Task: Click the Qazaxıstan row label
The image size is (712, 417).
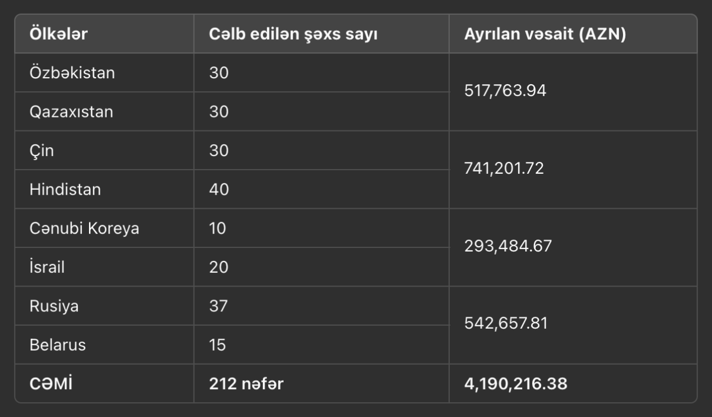Action: point(71,112)
